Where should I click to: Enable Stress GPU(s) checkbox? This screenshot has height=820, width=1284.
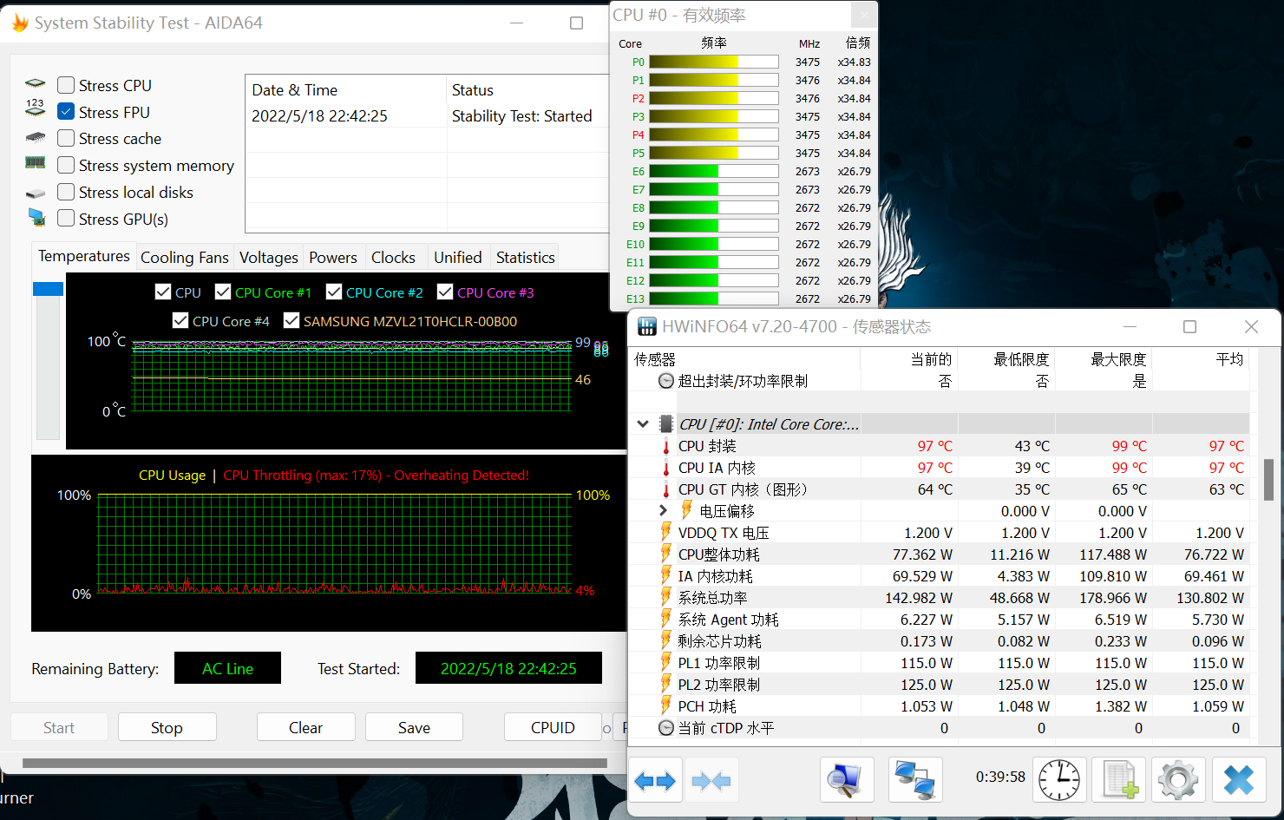(66, 219)
